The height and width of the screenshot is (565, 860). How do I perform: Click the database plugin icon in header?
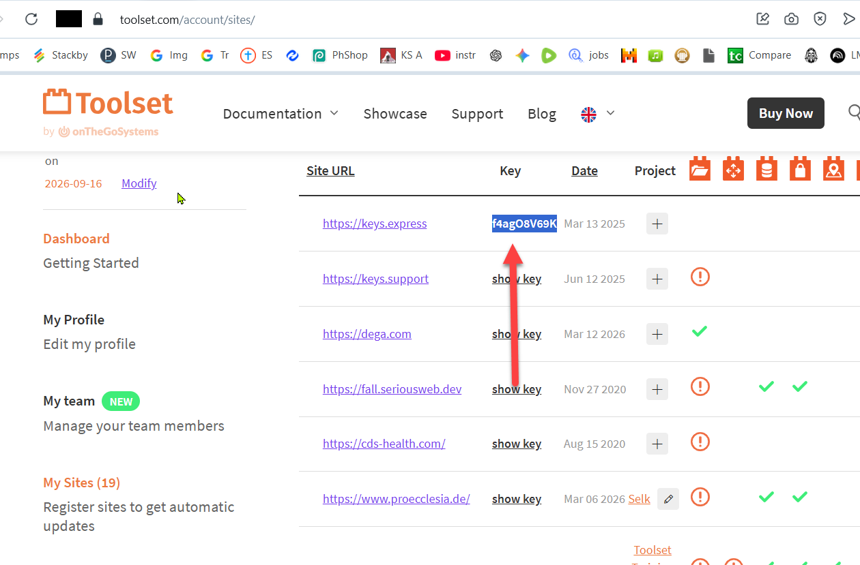point(766,169)
